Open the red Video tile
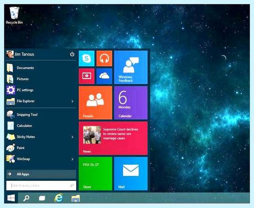The width and height of the screenshot is (254, 208). coord(86,76)
